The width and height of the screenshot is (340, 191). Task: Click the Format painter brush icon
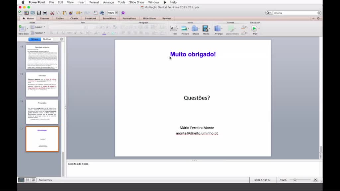[x=71, y=13]
